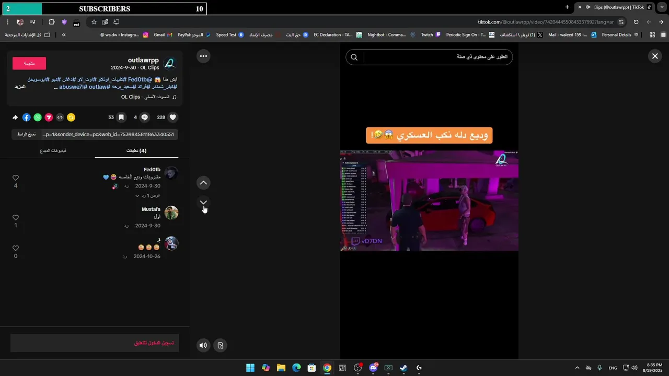The image size is (669, 376).
Task: Reply to Mustafa's comment
Action: click(126, 226)
